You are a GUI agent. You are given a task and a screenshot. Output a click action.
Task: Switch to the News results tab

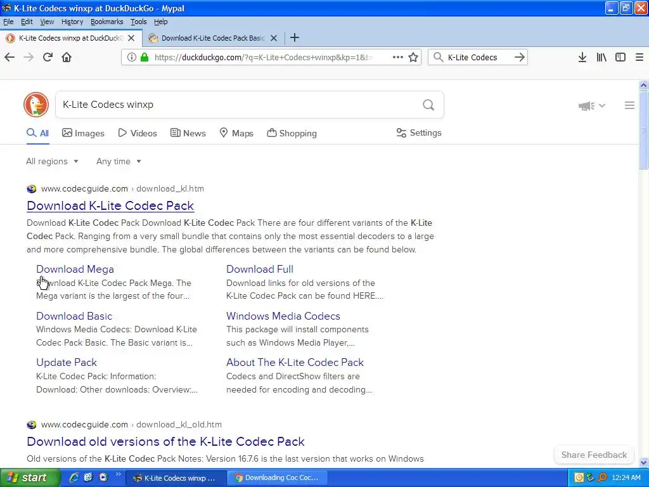click(x=188, y=133)
